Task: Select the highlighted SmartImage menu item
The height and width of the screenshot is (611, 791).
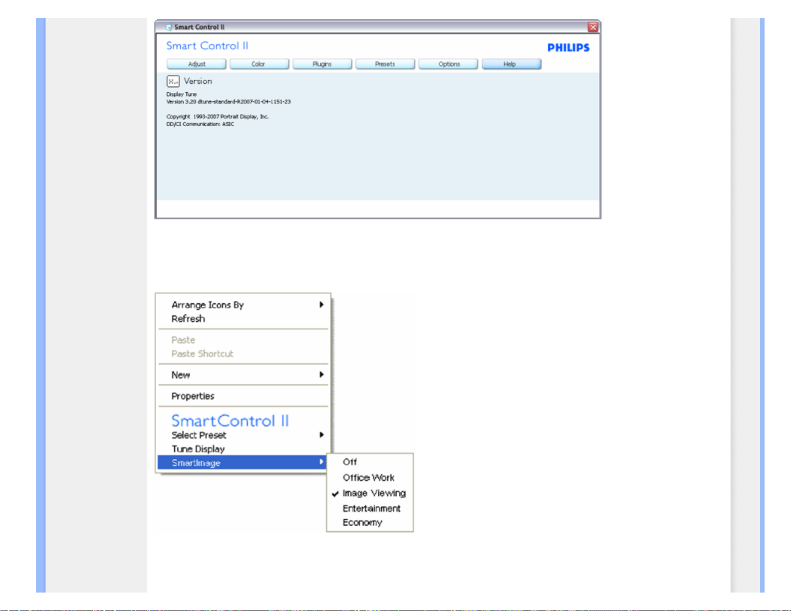Action: [x=242, y=462]
